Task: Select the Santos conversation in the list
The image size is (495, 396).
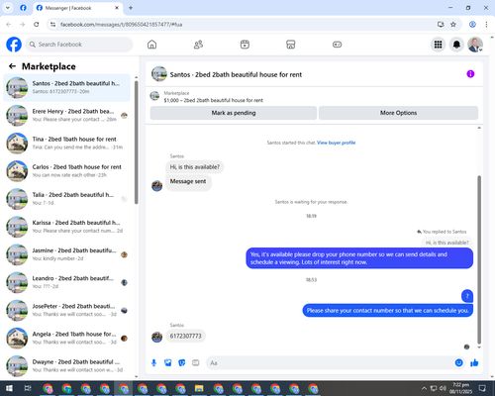Action: 66,87
